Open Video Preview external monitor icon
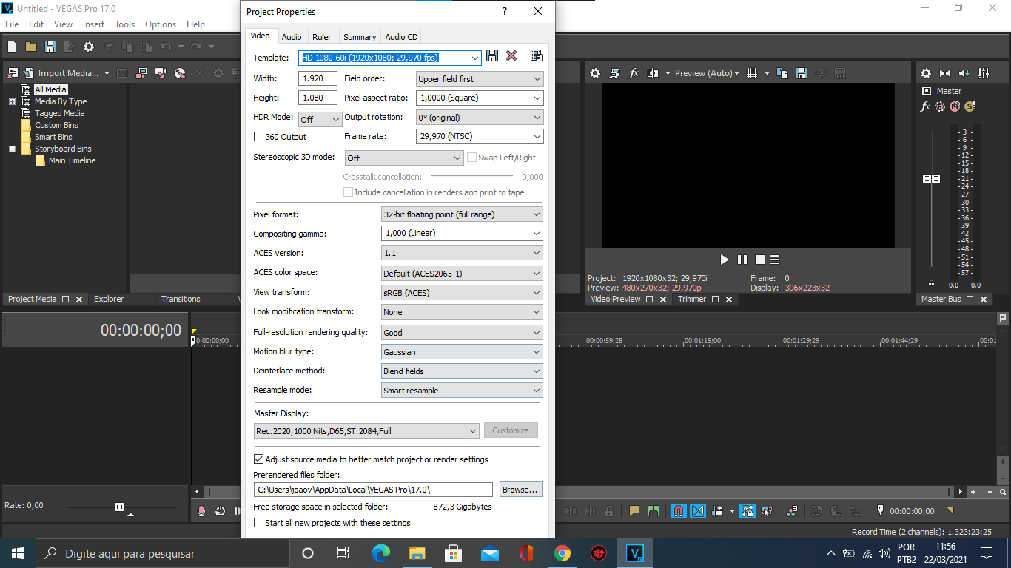Viewport: 1011px width, 568px height. point(614,73)
